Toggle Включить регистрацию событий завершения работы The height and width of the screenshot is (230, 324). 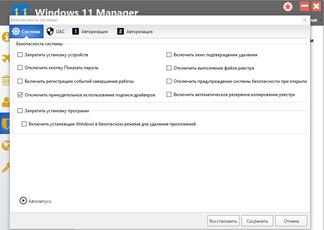click(x=20, y=81)
